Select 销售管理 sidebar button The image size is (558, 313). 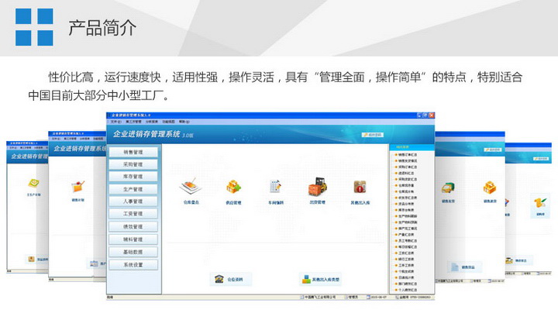[133, 152]
